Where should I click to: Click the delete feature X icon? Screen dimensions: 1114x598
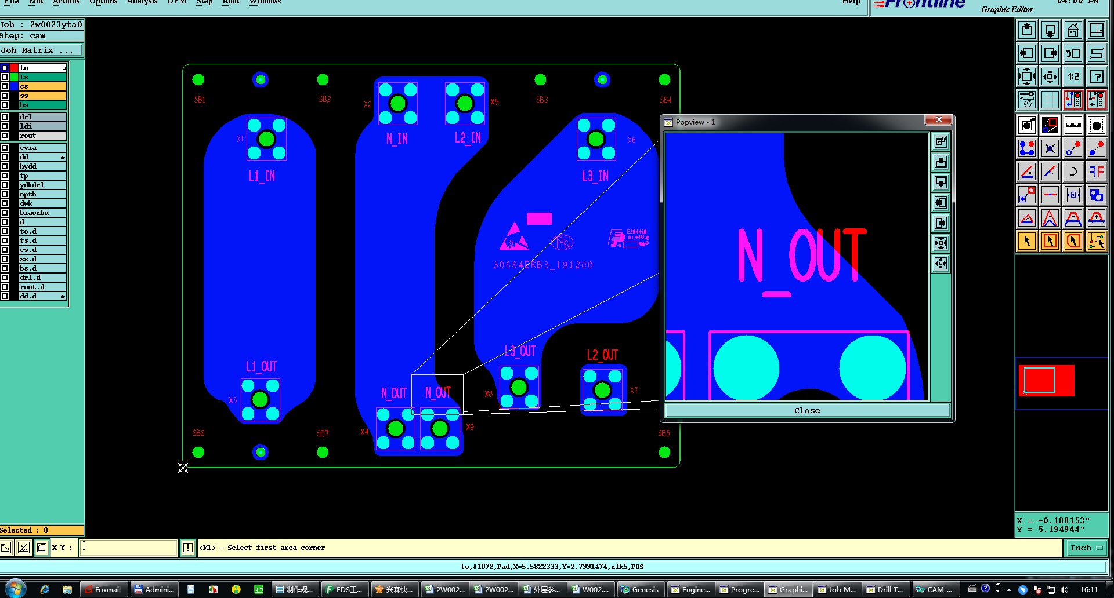click(1050, 148)
